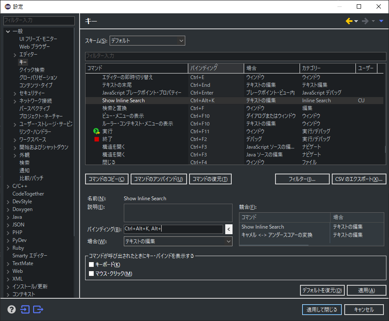
Task: Collapse the 一般 tree node
Action: point(8,31)
